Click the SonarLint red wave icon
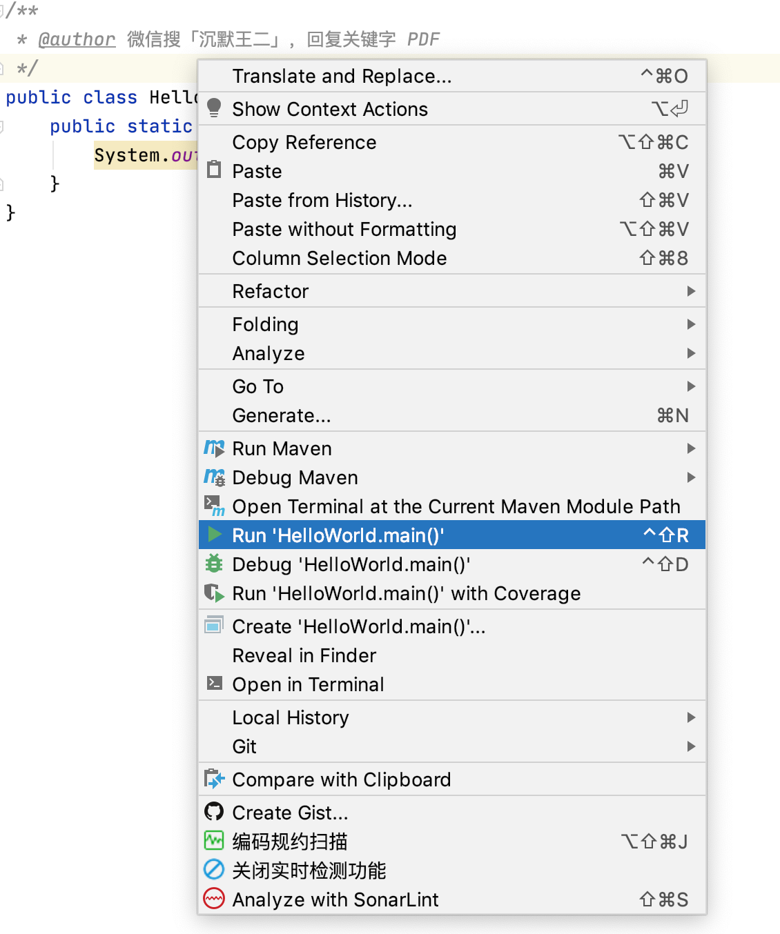 point(214,899)
